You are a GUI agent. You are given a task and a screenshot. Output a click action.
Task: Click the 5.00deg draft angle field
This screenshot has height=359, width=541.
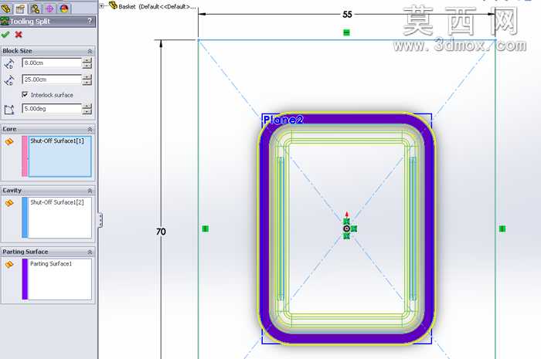[52, 109]
